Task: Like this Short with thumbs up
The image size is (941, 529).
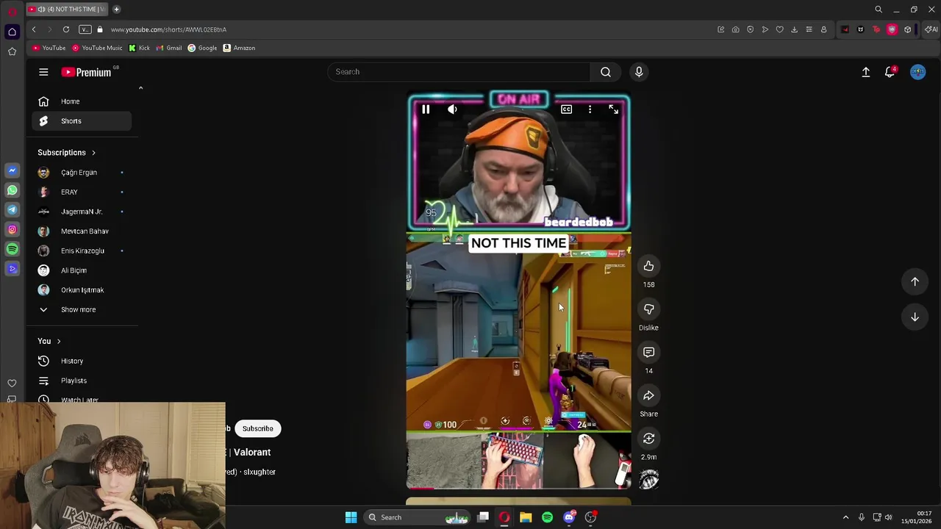Action: click(648, 266)
